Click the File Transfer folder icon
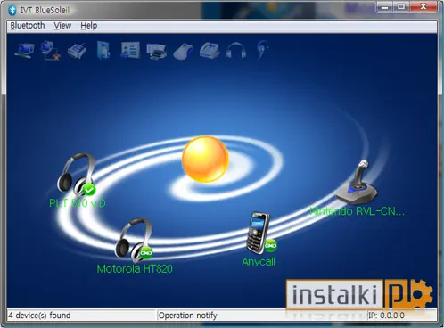444x328 pixels. click(x=103, y=51)
